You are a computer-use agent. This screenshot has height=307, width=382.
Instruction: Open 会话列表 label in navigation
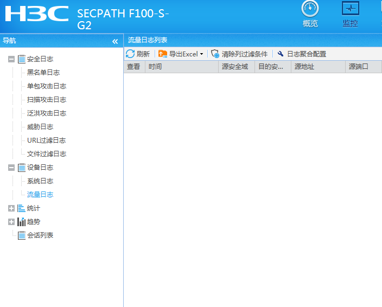40,235
